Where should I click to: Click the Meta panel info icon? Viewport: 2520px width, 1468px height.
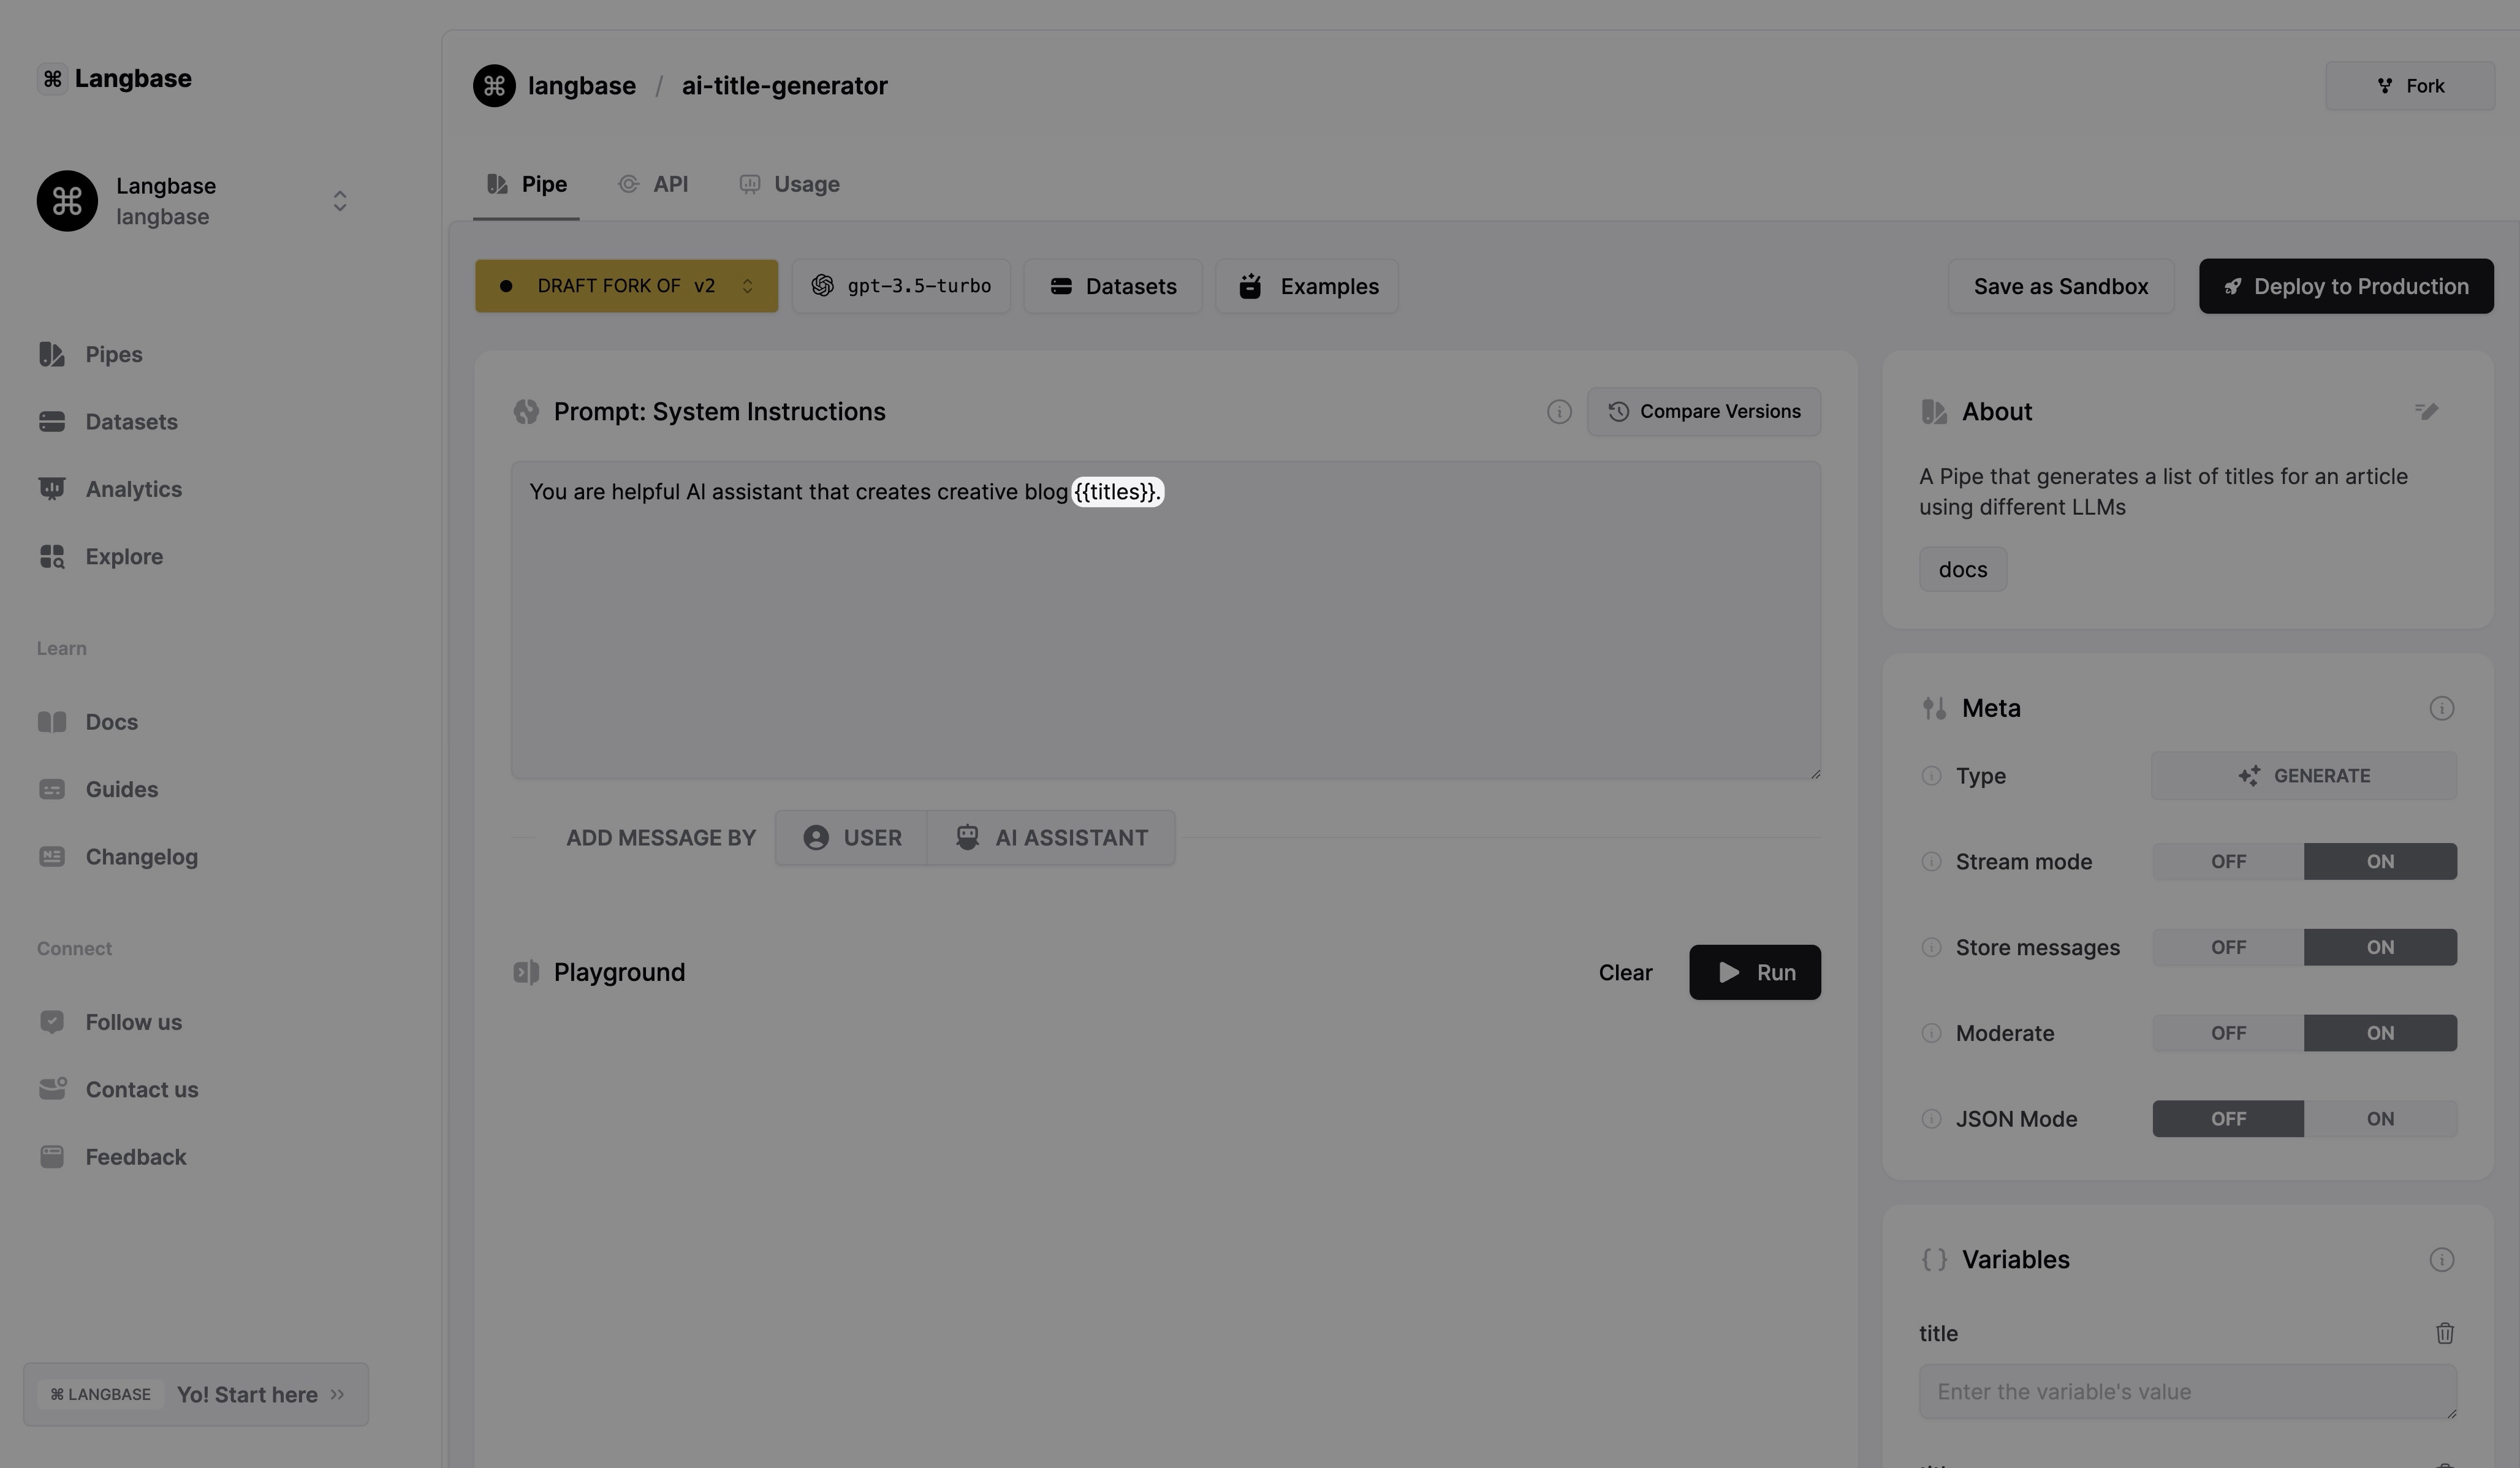[2441, 708]
